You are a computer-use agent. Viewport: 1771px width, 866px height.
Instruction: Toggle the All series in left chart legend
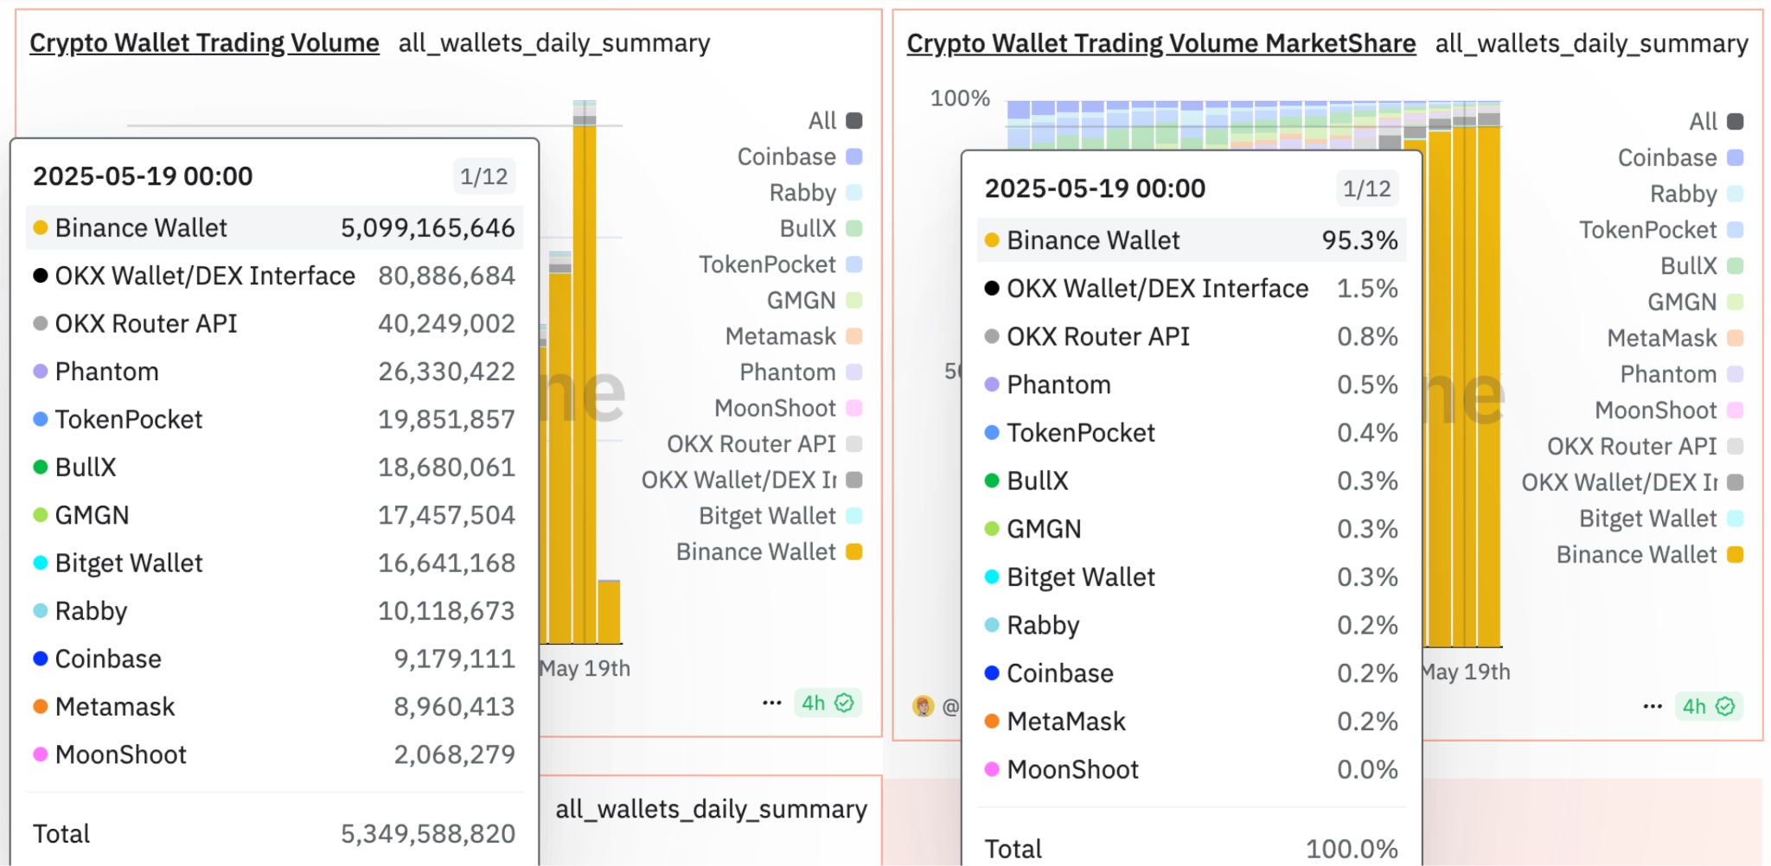[834, 121]
